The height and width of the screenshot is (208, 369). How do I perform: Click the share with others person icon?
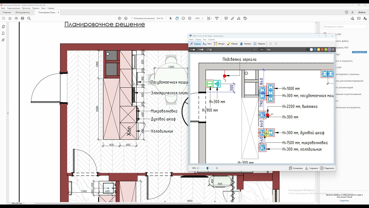click(x=365, y=18)
